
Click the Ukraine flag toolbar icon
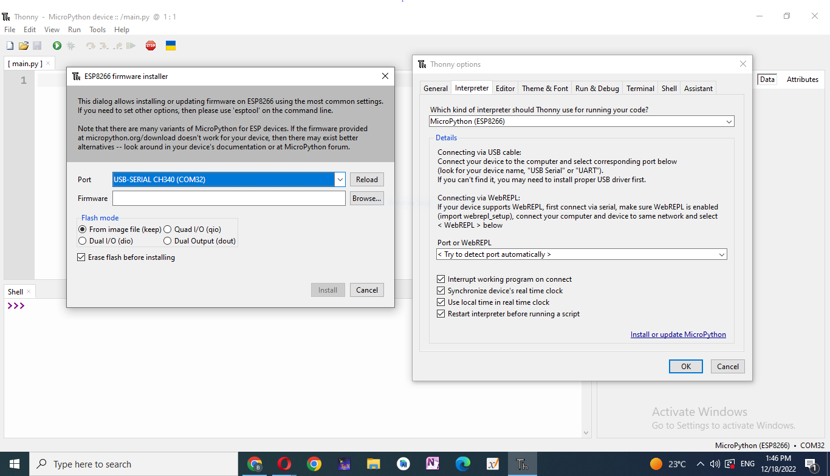[171, 46]
